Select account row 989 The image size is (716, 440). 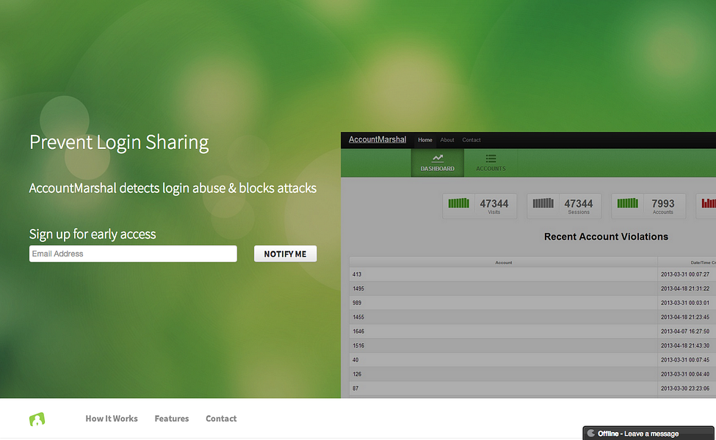click(503, 303)
